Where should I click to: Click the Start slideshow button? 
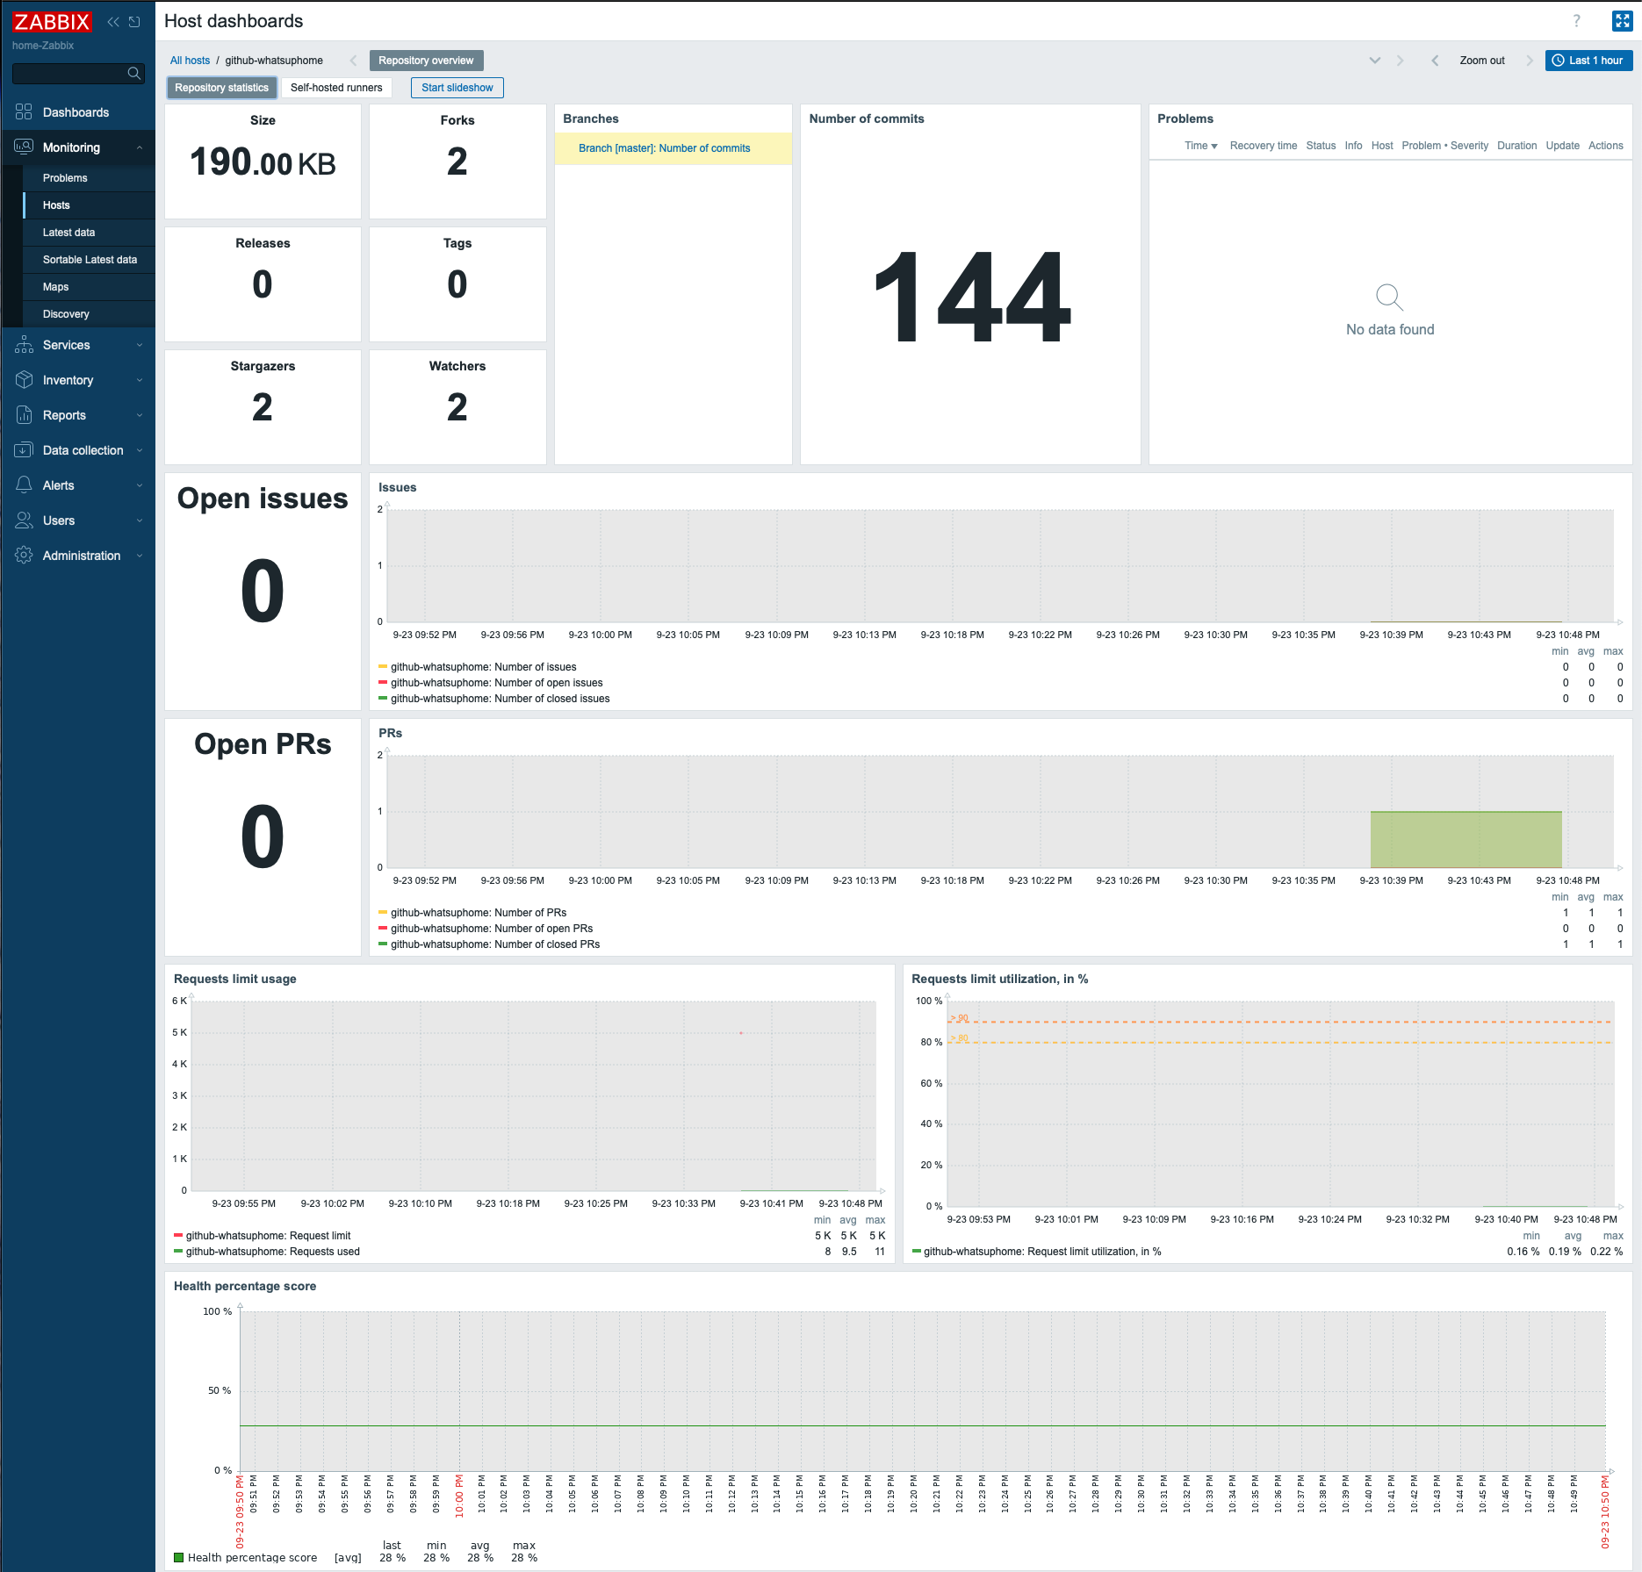point(457,87)
